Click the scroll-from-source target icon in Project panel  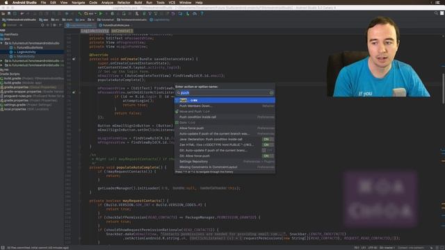coord(42,25)
